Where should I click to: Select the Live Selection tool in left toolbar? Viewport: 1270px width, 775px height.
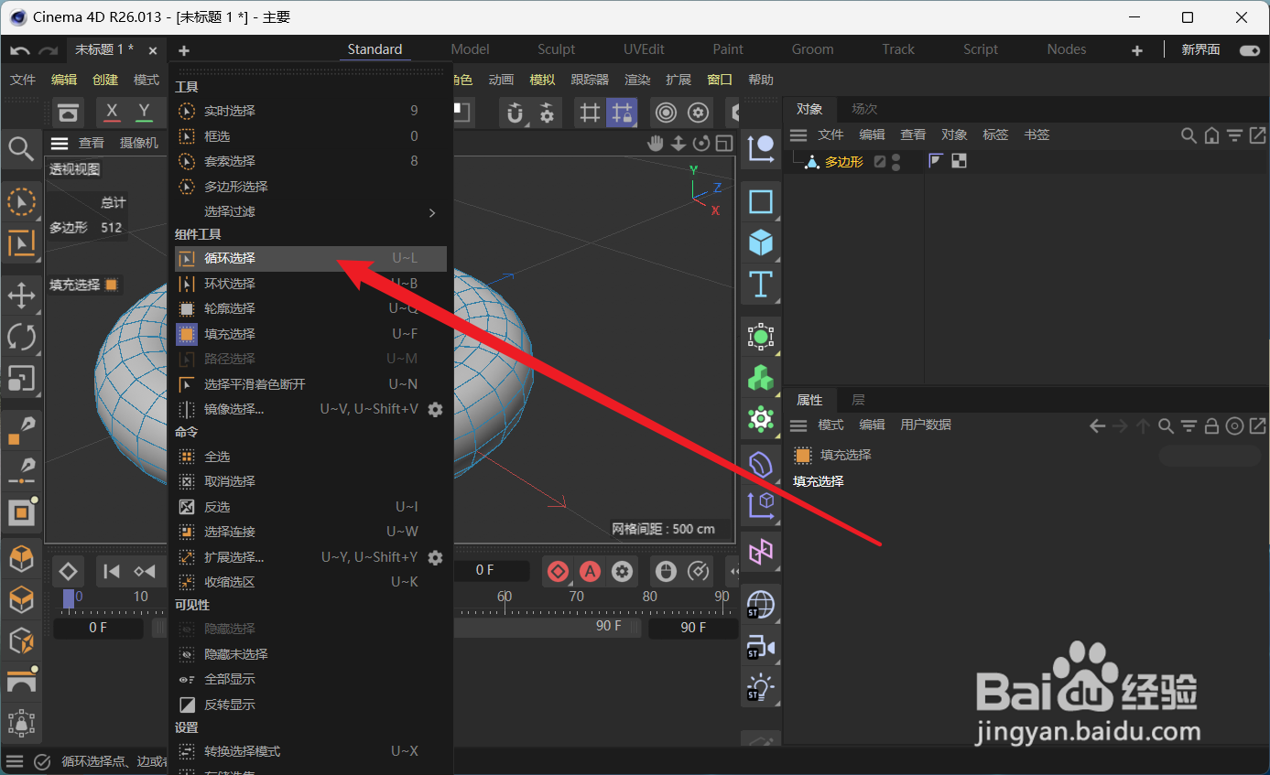pos(21,201)
